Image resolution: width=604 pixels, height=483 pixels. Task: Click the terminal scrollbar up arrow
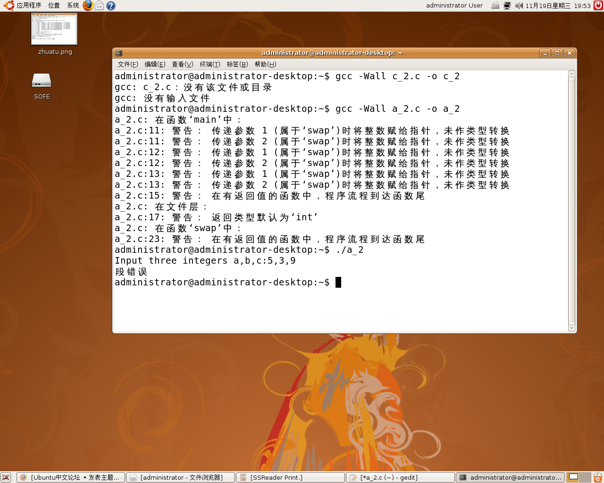click(572, 74)
